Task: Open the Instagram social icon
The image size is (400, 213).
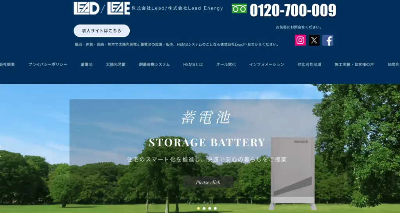Action: coord(300,40)
